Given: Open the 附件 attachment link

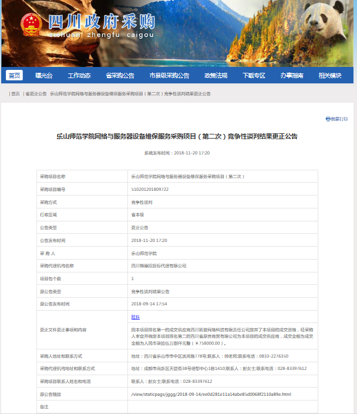Looking at the screenshot, I should (135, 317).
